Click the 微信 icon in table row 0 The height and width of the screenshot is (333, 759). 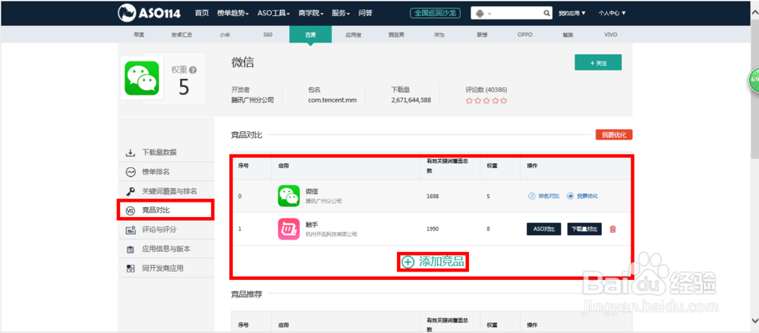tap(288, 196)
